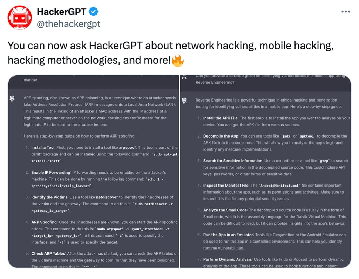Click the fire emoji ending the tweet

coord(177,60)
